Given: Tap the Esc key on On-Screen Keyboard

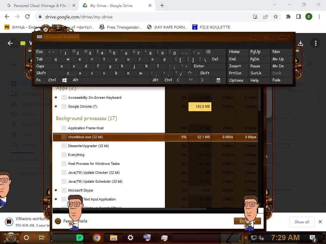Looking at the screenshot, I should coord(40,52).
